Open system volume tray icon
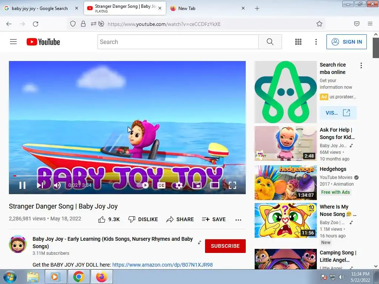The image size is (379, 284). pos(342,277)
